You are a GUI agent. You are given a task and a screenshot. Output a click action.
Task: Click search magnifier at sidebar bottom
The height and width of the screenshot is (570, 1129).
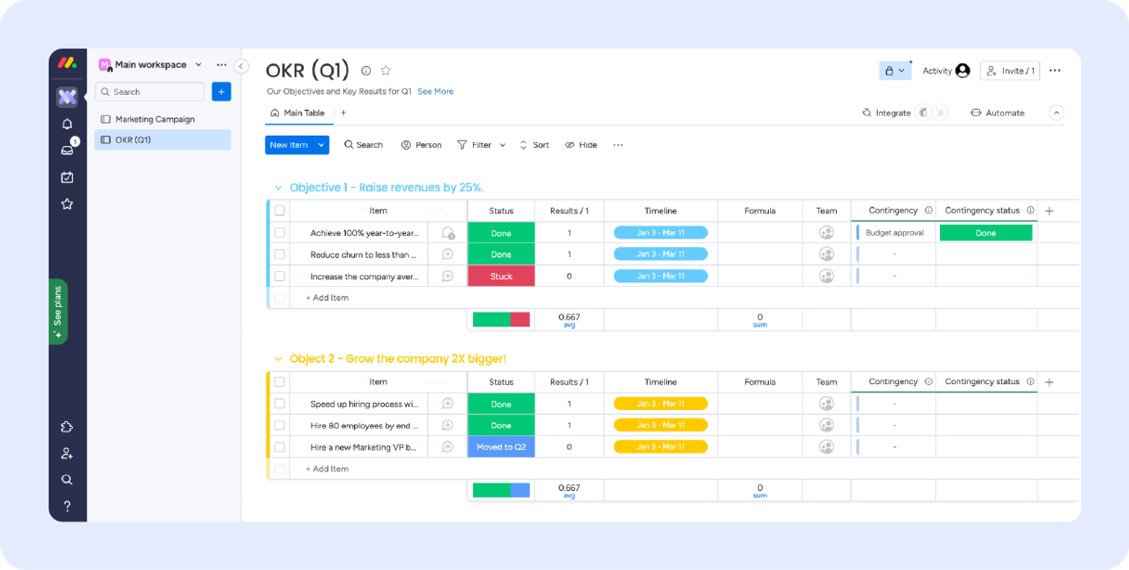click(x=67, y=480)
